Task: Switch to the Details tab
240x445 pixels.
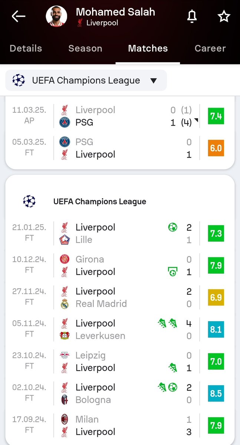Action: [x=26, y=48]
